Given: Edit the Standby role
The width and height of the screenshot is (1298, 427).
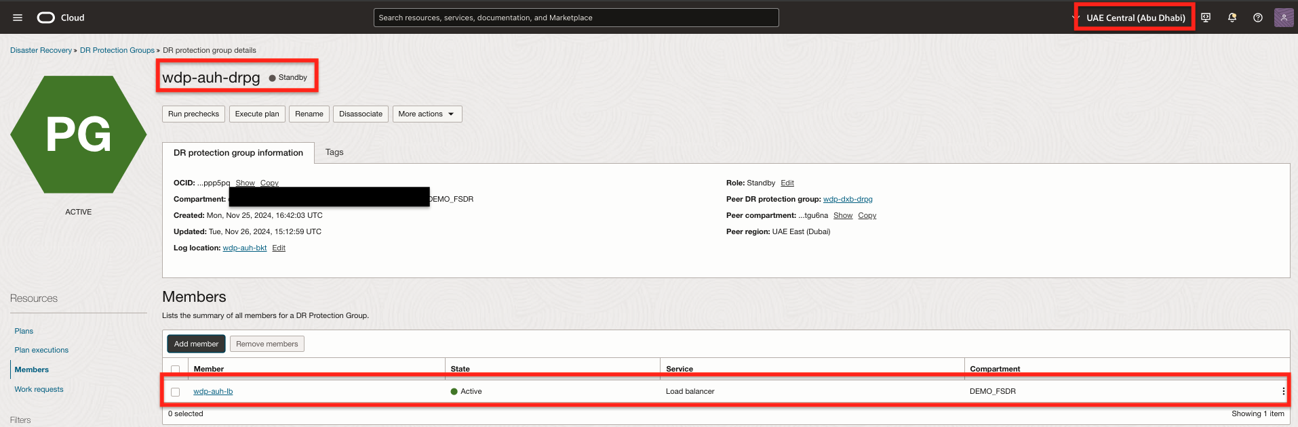Looking at the screenshot, I should point(787,183).
